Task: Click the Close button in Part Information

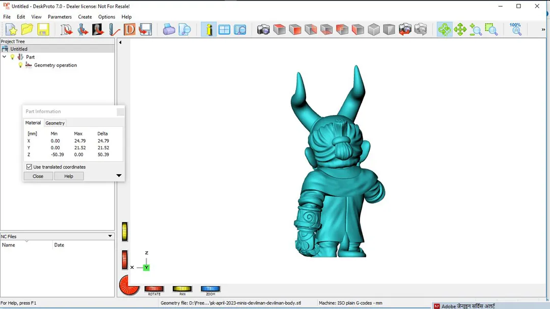Action: tap(38, 176)
